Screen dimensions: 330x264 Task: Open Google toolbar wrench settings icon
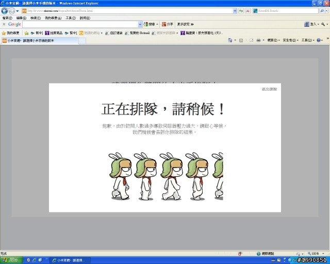[x=323, y=24]
